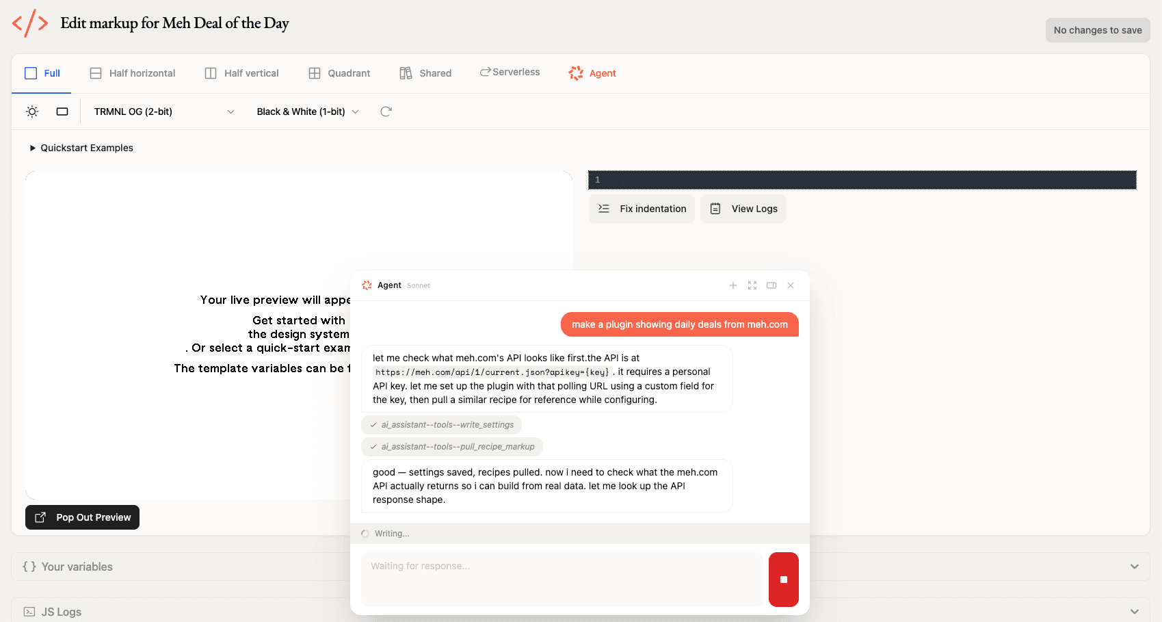1162x622 pixels.
Task: Click the Writing... status text
Action: [392, 534]
